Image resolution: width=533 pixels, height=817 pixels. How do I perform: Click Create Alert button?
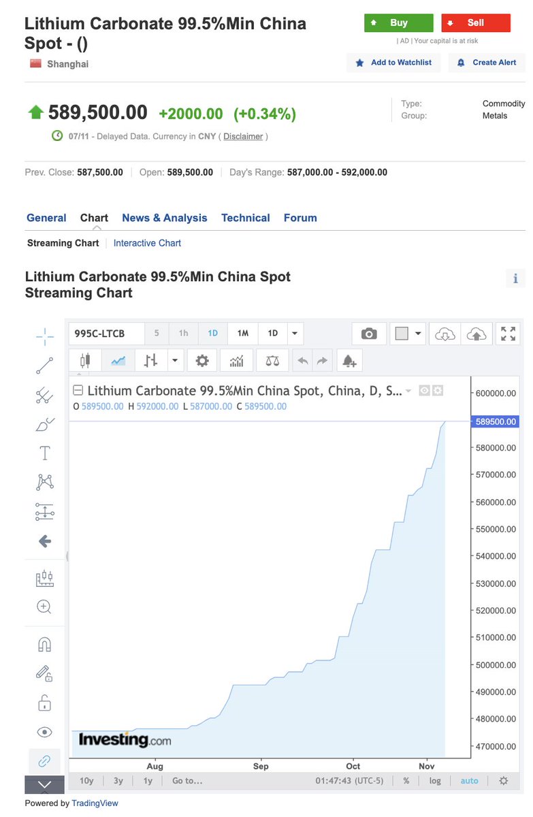click(487, 63)
